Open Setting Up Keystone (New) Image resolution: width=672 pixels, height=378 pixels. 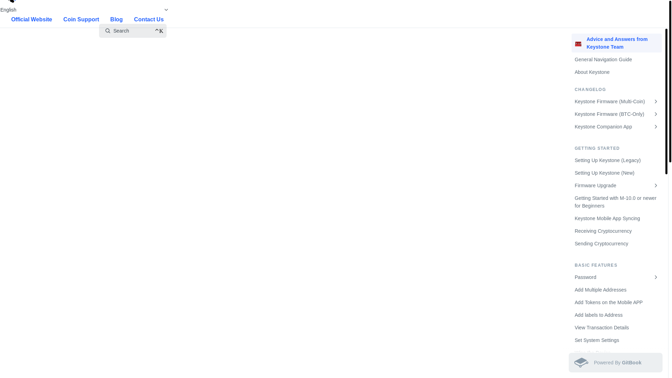tap(616, 173)
